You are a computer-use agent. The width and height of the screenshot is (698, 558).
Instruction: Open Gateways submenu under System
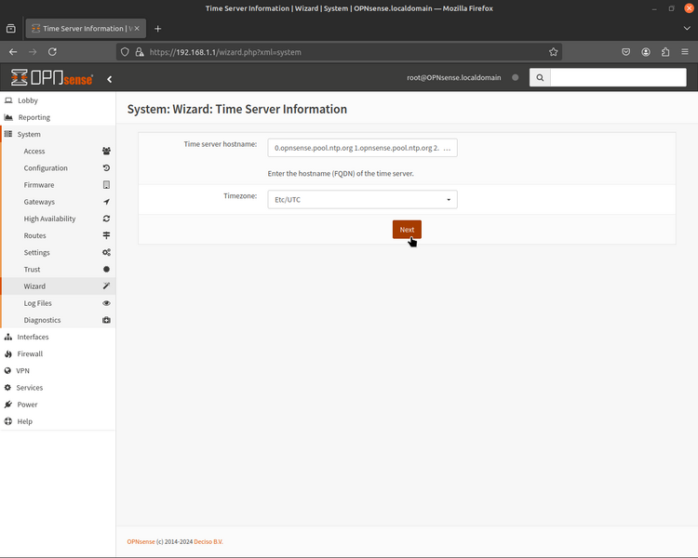[x=58, y=202]
